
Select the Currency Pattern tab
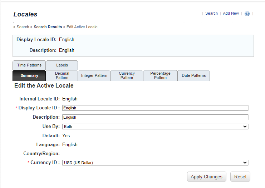127,75
